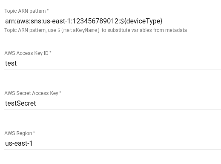Click 'arn:aws:sns' prefix in Topic ARN field
Viewport: 221px width, 164px height.
point(23,21)
